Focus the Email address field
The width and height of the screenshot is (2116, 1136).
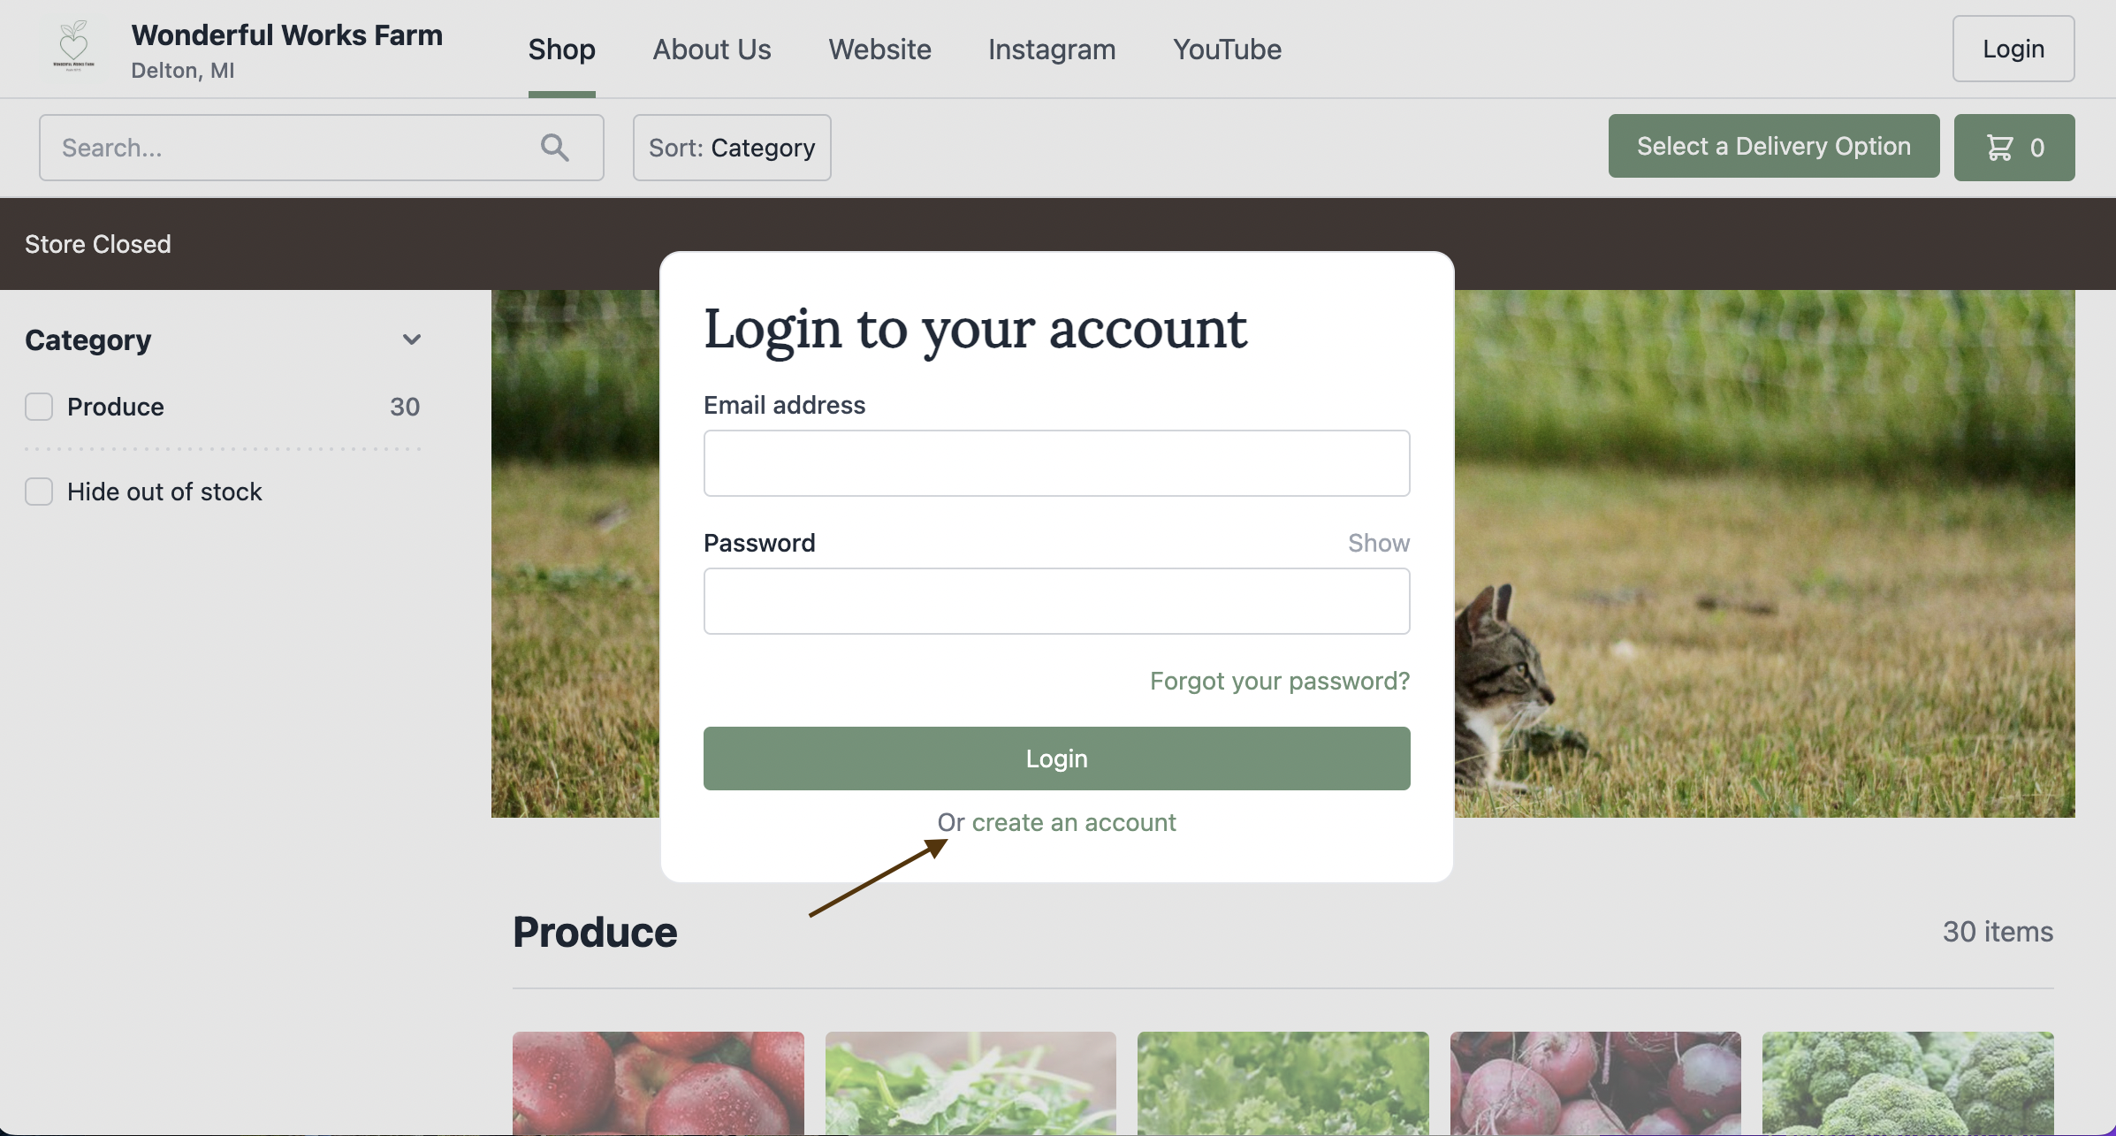[x=1057, y=463]
